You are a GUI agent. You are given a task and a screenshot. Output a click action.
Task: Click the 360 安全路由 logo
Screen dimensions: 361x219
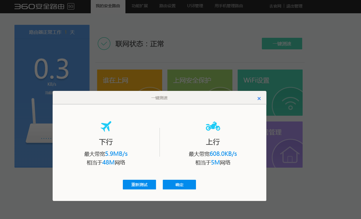click(x=40, y=6)
